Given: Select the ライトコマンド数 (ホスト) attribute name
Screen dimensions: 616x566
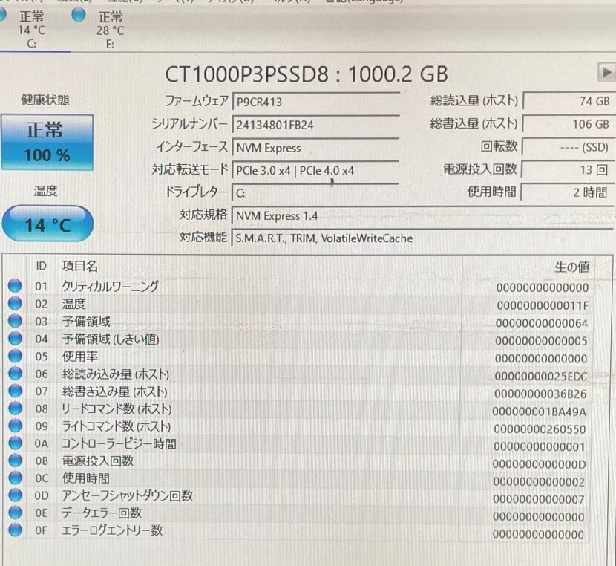Looking at the screenshot, I should pos(117,426).
